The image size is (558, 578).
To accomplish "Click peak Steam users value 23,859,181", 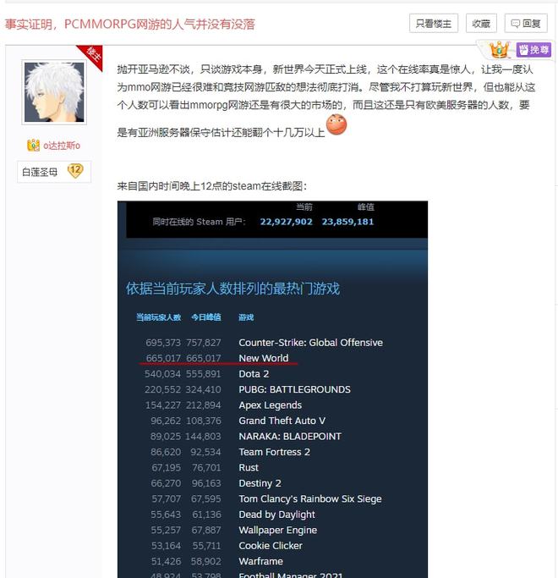I will [347, 222].
